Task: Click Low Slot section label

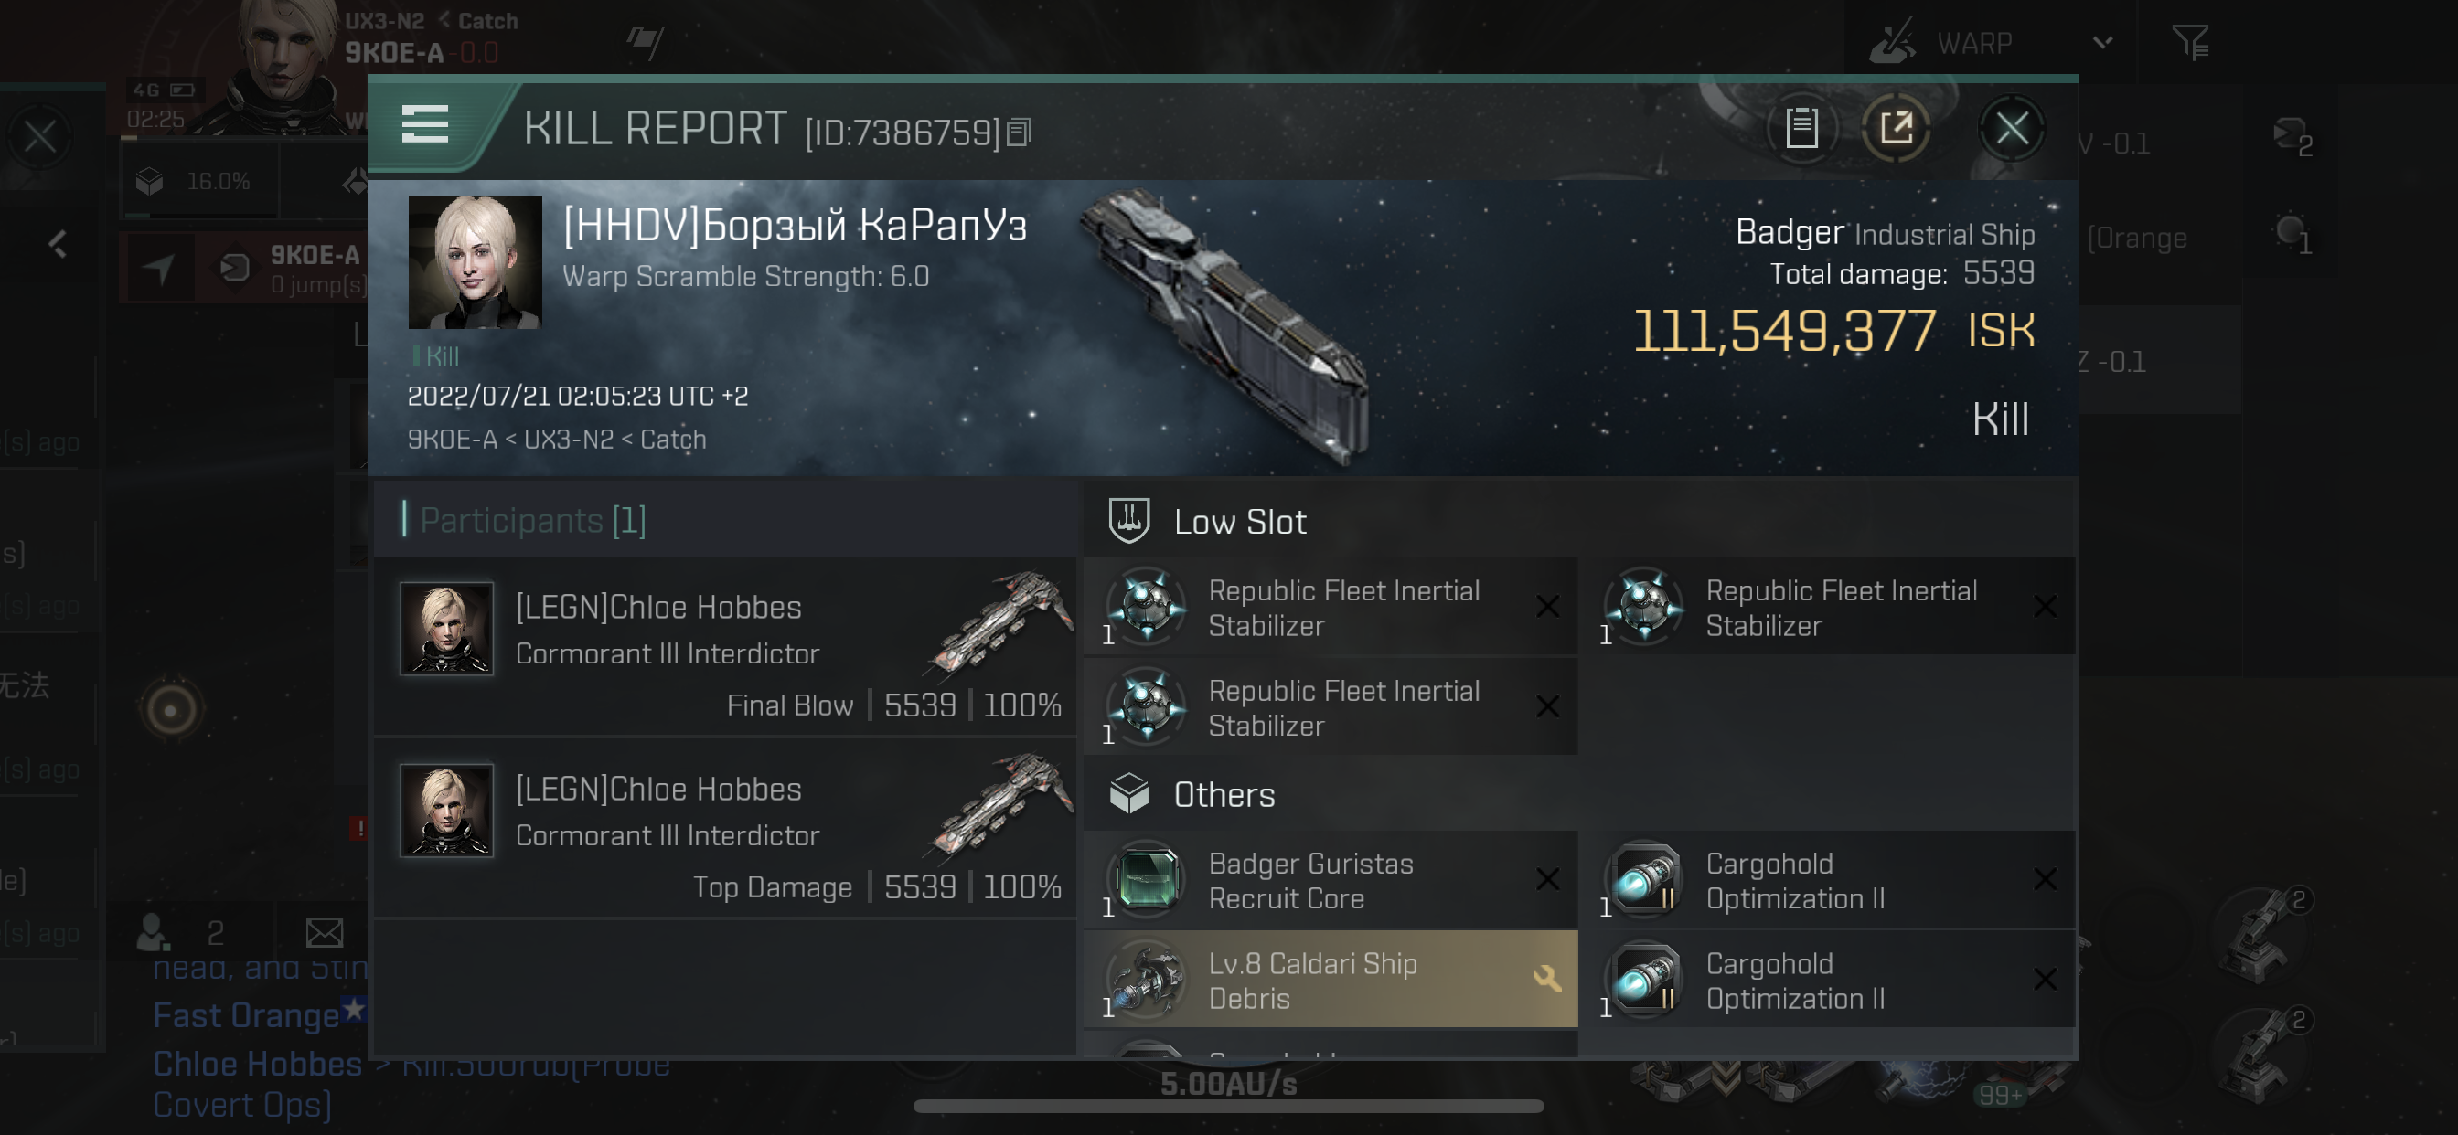Action: pos(1240,521)
